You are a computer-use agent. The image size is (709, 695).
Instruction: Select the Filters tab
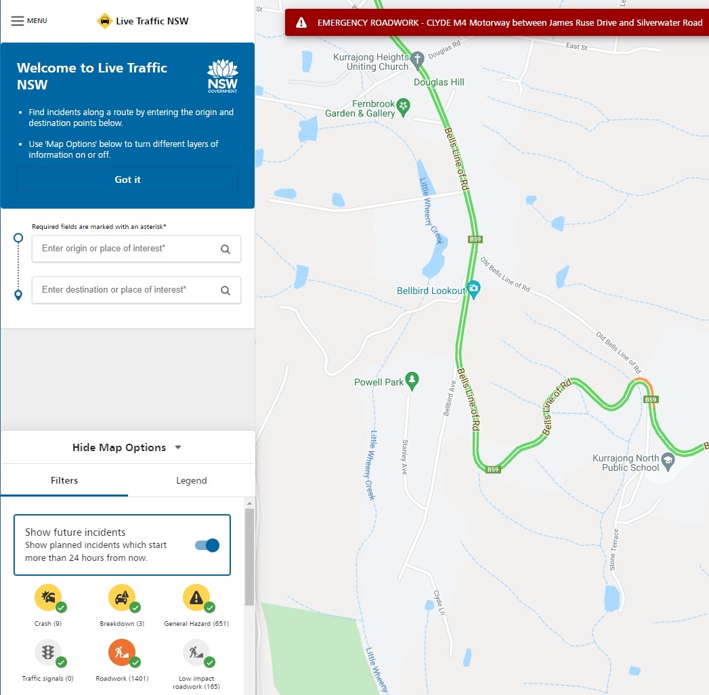pos(64,480)
